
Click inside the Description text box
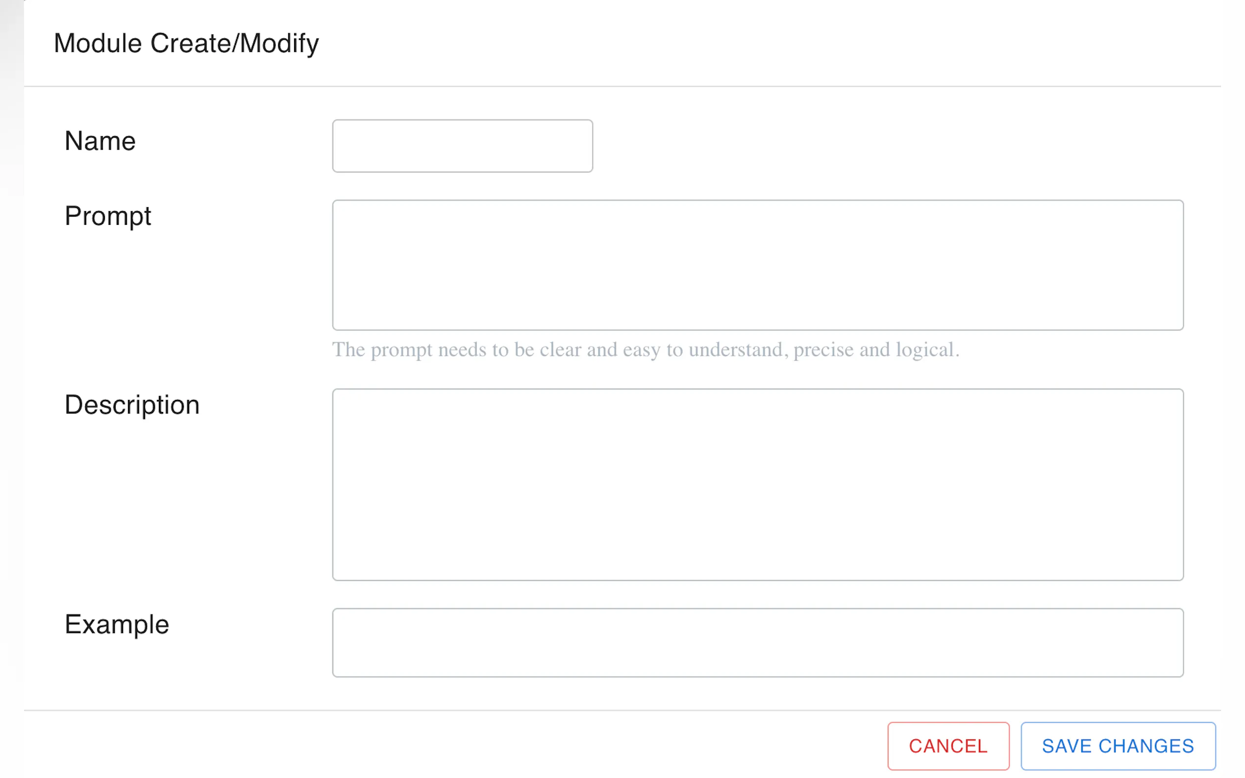(758, 484)
